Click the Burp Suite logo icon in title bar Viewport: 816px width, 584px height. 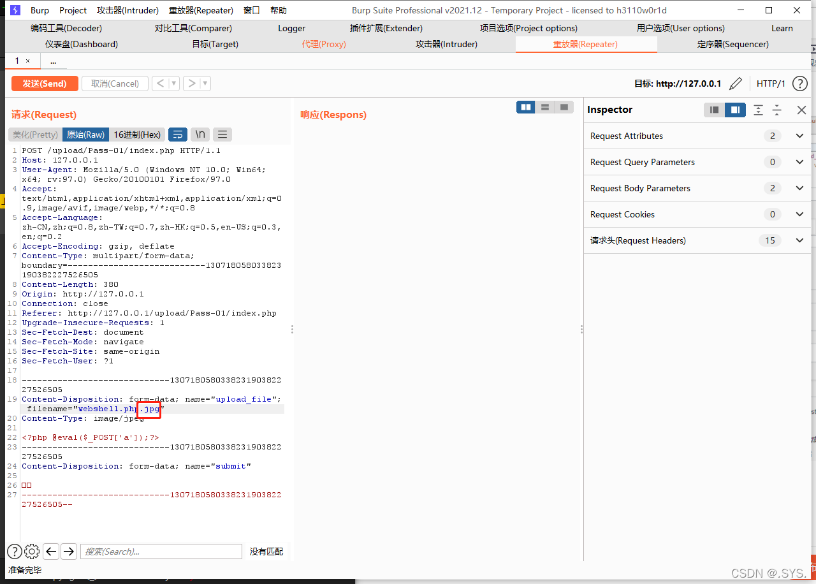pyautogui.click(x=15, y=10)
